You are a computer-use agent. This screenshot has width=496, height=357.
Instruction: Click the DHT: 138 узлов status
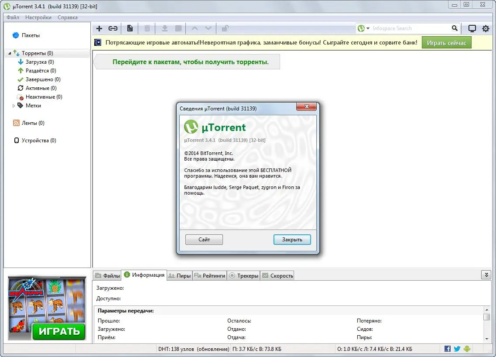(x=194, y=349)
